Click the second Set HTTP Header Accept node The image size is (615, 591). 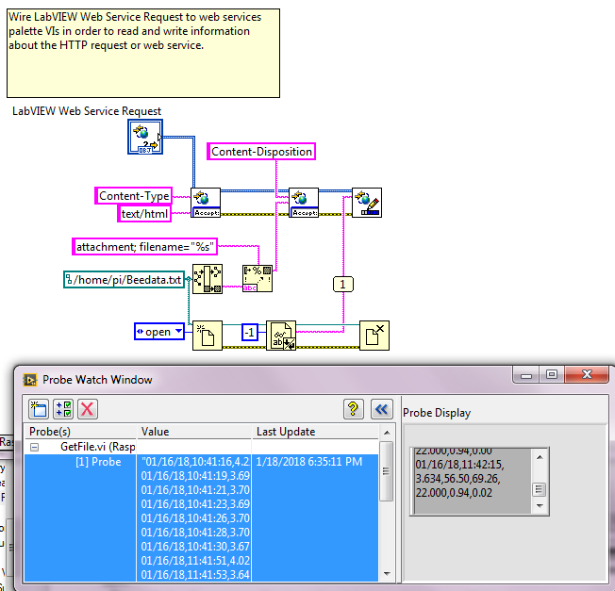pos(304,203)
